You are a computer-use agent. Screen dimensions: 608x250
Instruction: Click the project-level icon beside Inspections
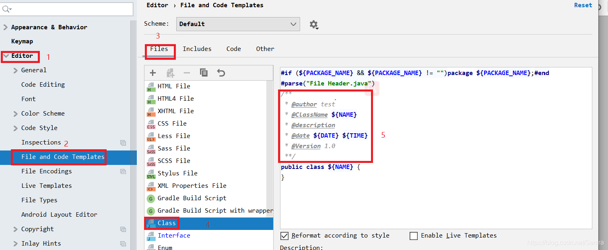pos(123,142)
